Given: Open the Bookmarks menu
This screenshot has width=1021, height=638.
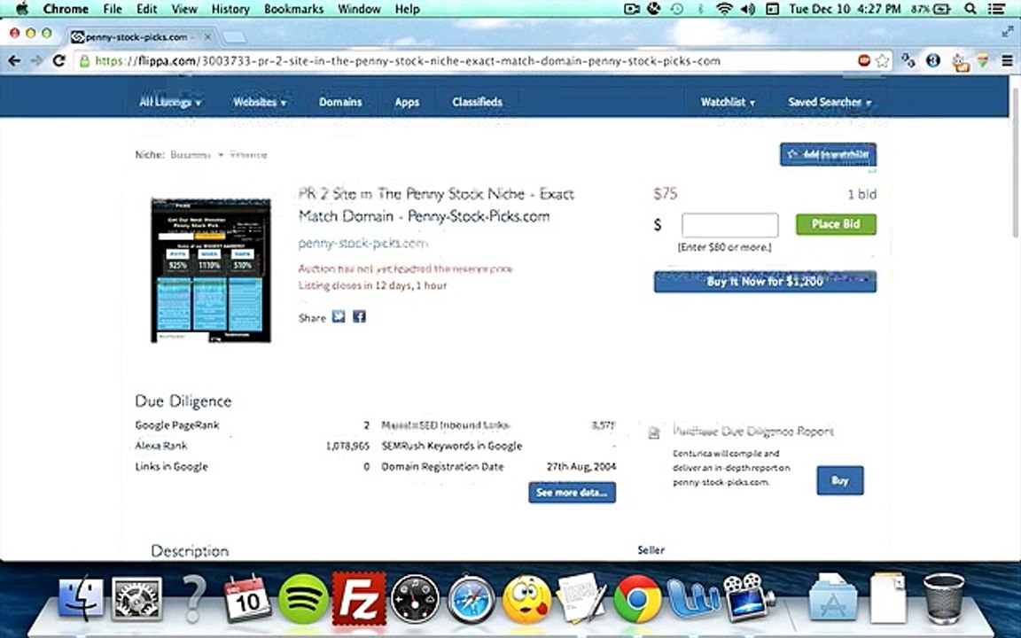Looking at the screenshot, I should (293, 9).
